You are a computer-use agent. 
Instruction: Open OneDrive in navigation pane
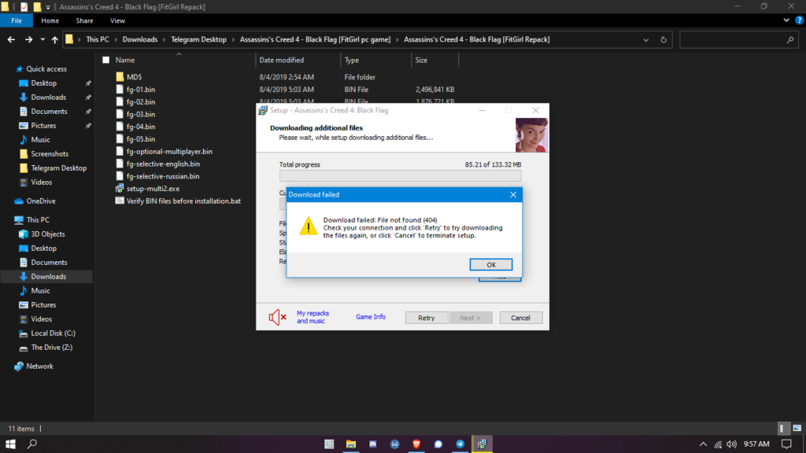click(x=41, y=201)
